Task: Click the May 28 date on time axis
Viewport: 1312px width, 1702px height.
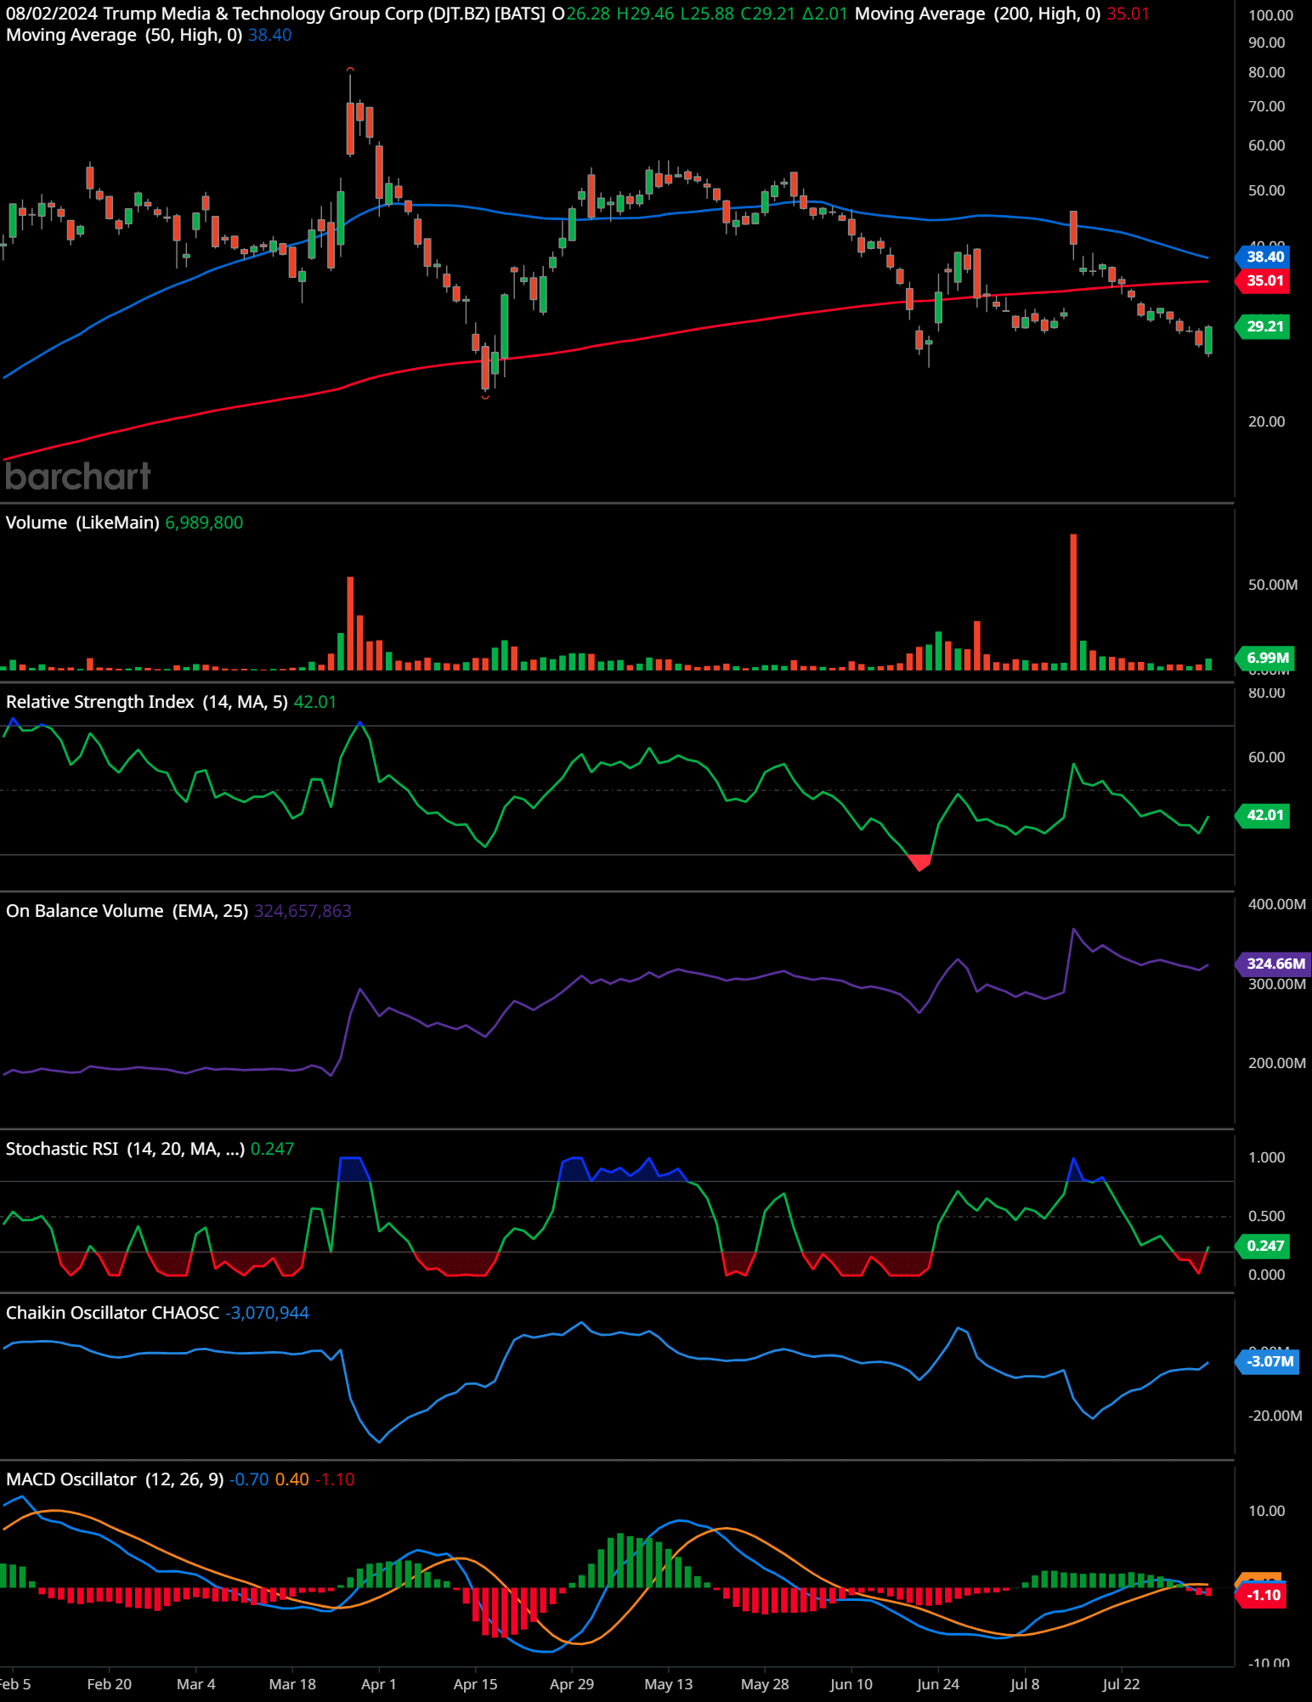Action: pyautogui.click(x=765, y=1684)
